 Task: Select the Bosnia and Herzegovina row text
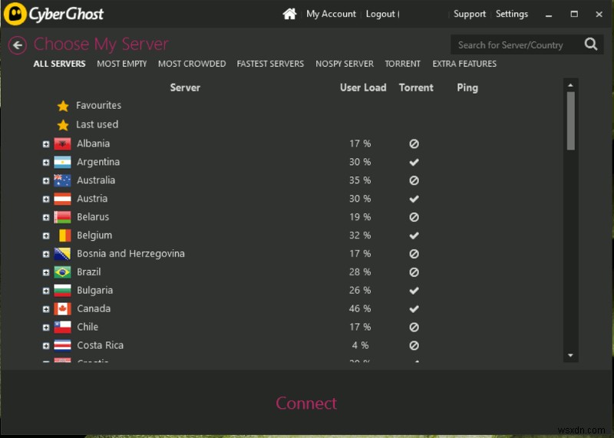click(130, 254)
